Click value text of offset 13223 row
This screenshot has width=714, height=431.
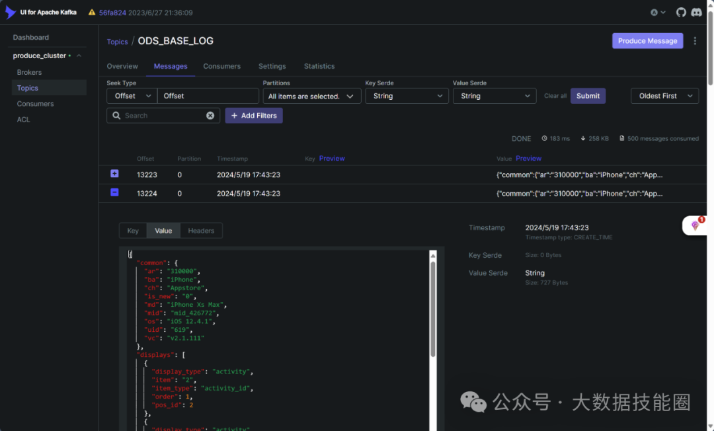[x=579, y=175]
